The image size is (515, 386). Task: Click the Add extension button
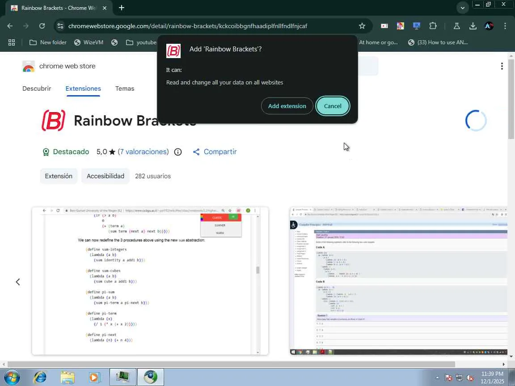click(287, 106)
